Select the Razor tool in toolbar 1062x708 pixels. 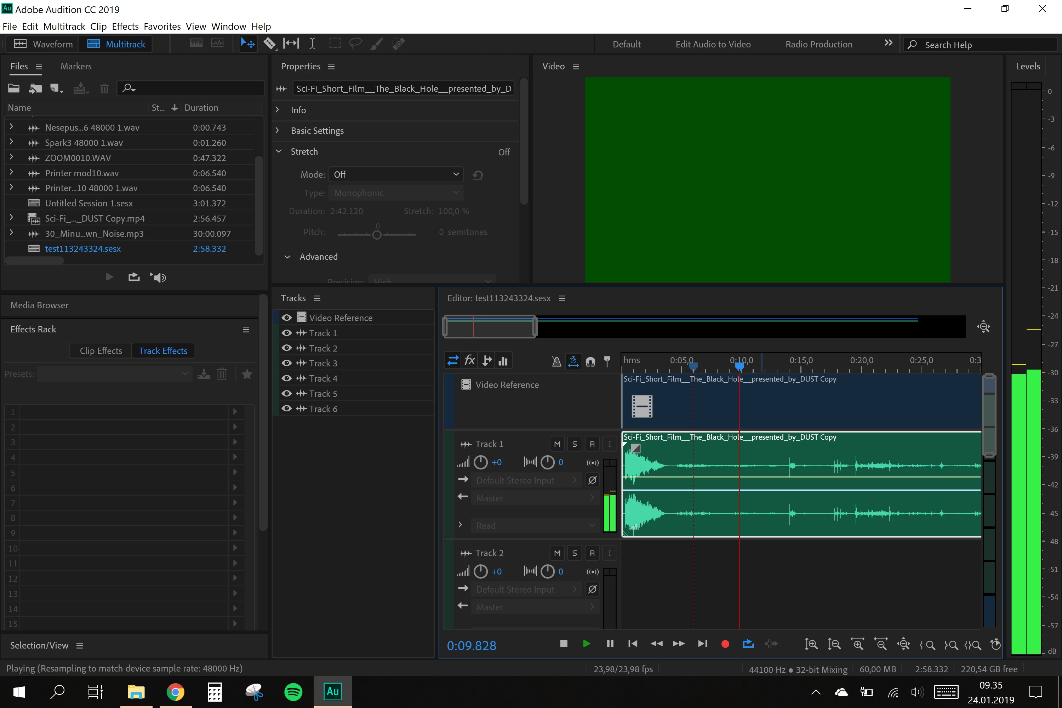coord(269,43)
